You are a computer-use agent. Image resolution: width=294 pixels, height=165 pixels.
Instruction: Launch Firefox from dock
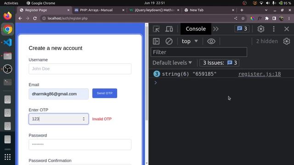7,16
